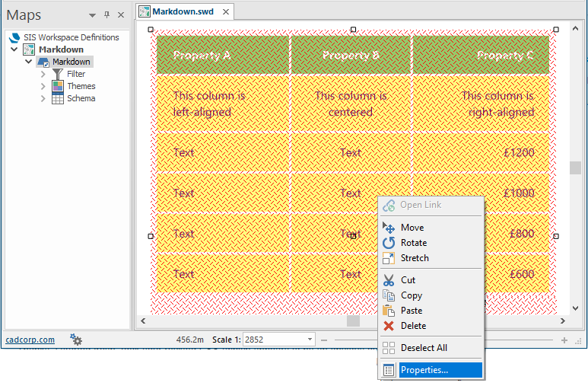Screen dimensions: 588x386
Task: Click the red Delete cross icon
Action: pos(389,326)
